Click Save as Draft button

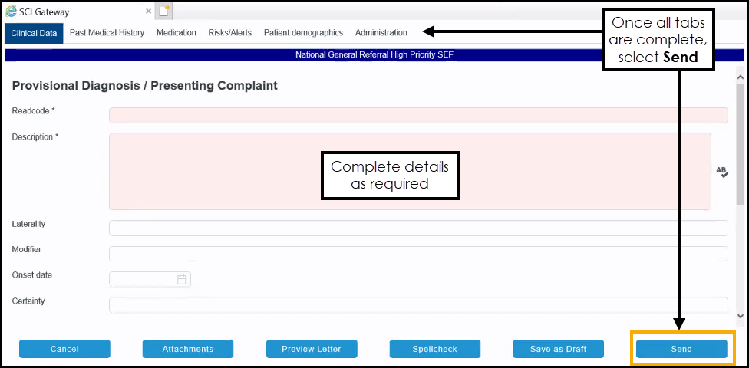tap(558, 349)
